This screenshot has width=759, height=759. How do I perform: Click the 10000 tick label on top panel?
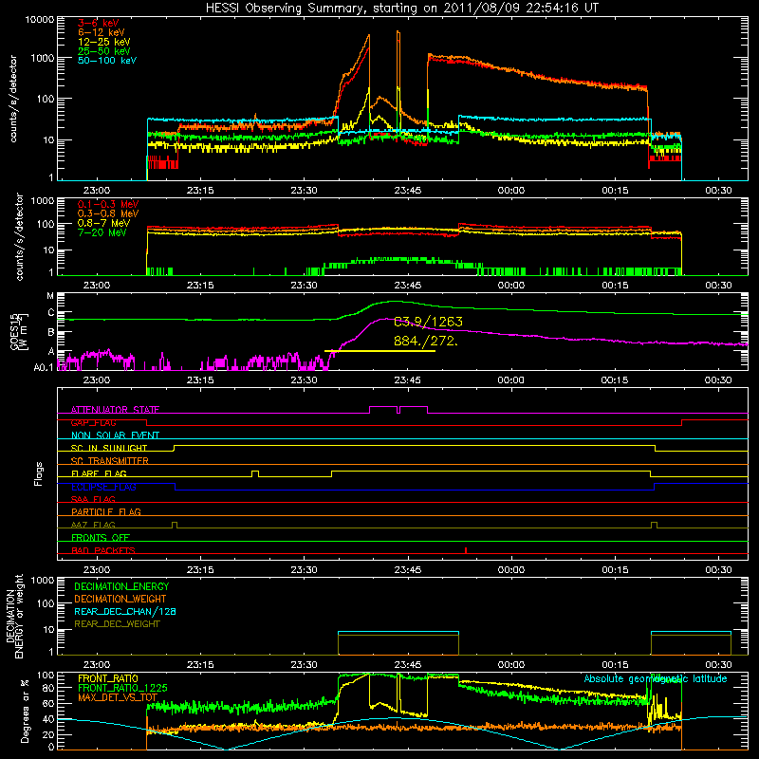tap(40, 20)
